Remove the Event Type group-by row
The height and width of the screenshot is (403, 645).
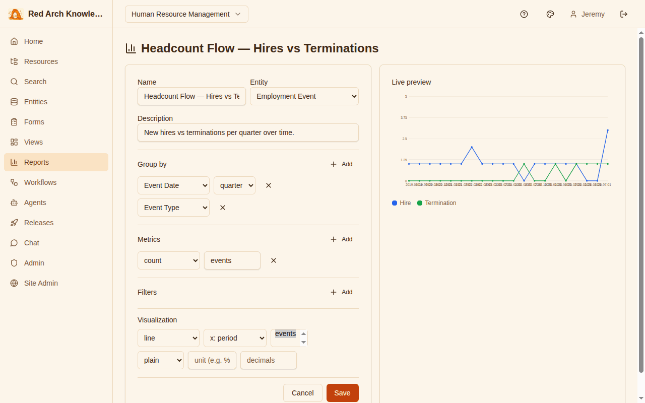point(223,208)
